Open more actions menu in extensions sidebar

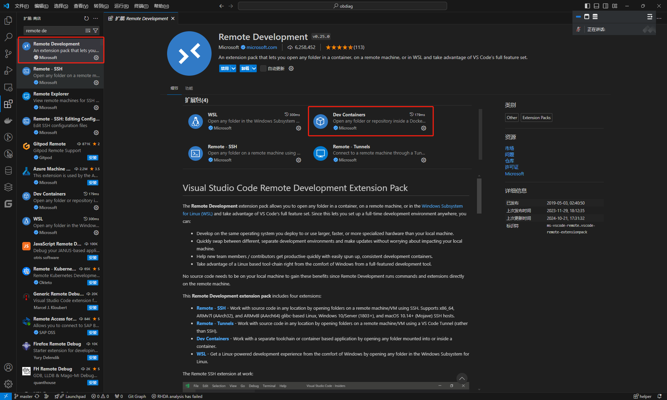click(x=96, y=18)
